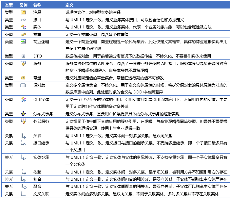Click the 类型 type cell in 分布式事务 row

9,114
